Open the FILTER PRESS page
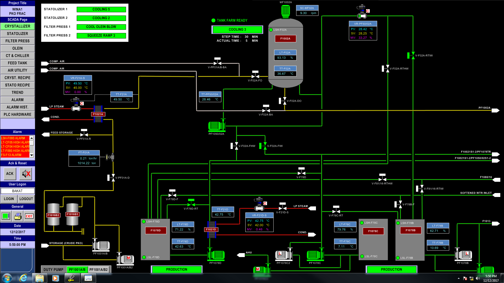Image resolution: width=504 pixels, height=283 pixels. [18, 41]
